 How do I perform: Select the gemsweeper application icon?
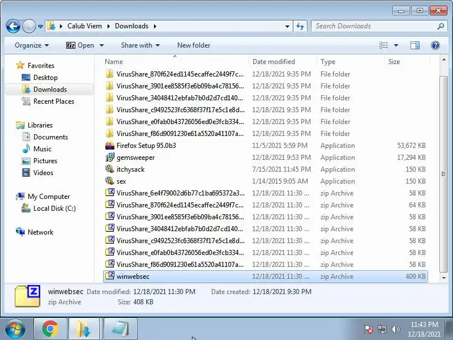110,158
